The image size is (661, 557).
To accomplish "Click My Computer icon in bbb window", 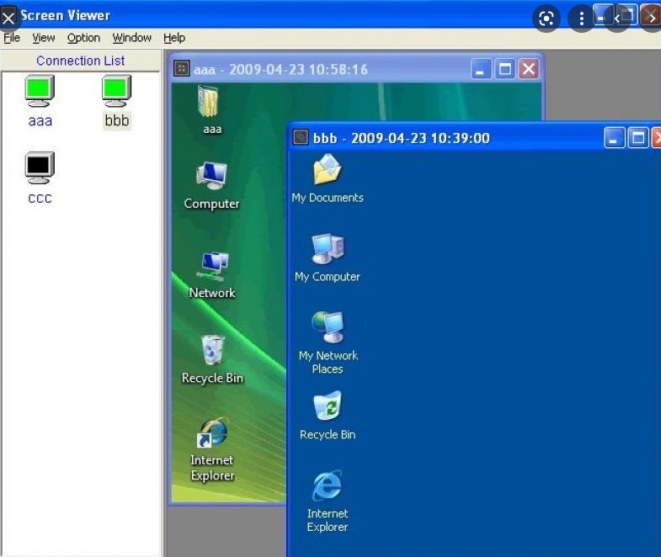I will [328, 248].
